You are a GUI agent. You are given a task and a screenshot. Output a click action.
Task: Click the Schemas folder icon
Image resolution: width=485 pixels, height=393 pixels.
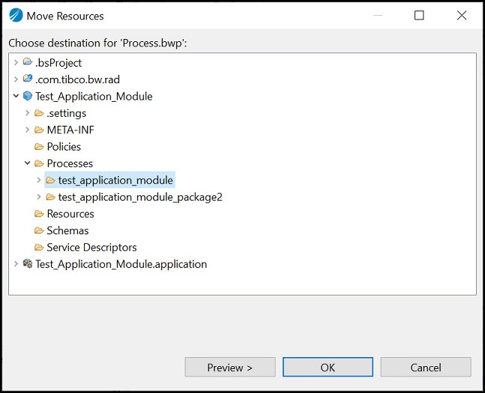click(39, 230)
